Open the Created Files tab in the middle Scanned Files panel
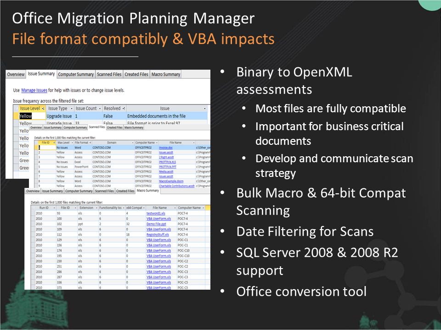 click(115, 127)
